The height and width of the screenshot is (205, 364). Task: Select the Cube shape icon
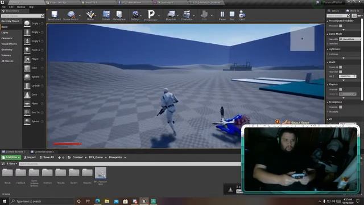(27, 68)
